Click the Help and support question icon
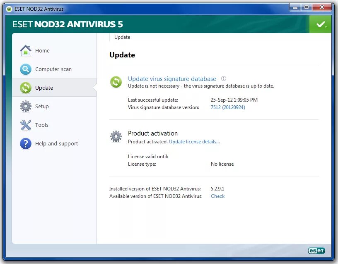The width and height of the screenshot is (338, 264). (x=26, y=144)
